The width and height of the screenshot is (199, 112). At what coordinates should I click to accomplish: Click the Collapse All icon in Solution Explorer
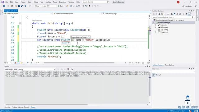(177, 14)
